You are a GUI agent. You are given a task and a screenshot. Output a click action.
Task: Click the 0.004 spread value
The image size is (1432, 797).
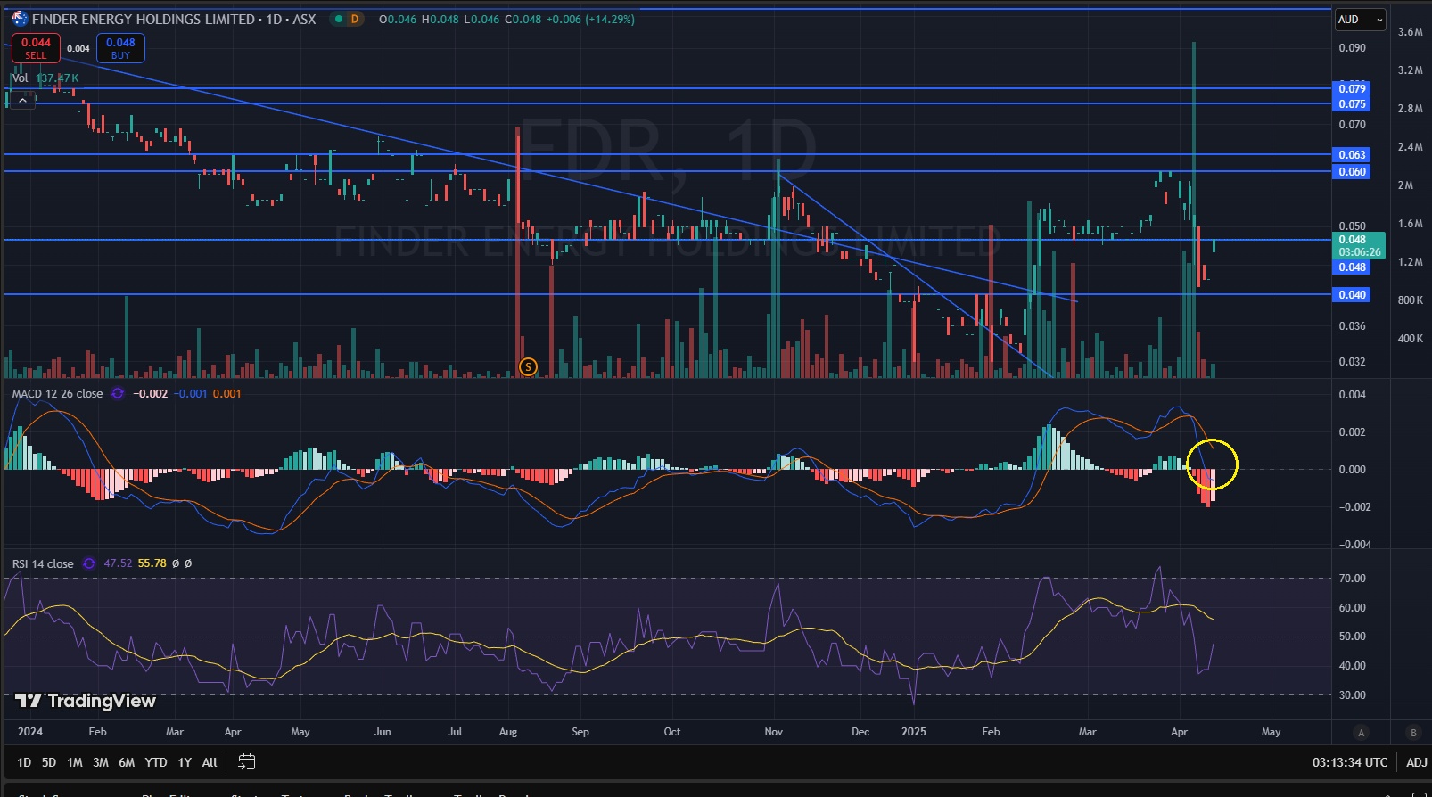pyautogui.click(x=78, y=49)
